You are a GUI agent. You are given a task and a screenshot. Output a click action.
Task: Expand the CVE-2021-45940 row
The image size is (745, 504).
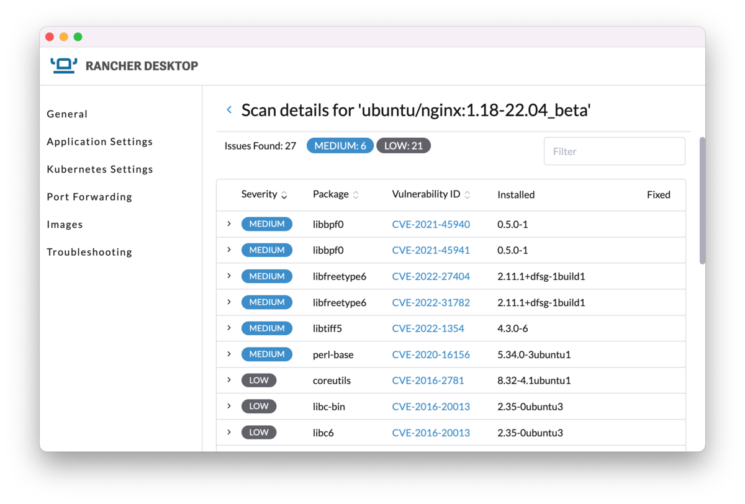pyautogui.click(x=229, y=223)
